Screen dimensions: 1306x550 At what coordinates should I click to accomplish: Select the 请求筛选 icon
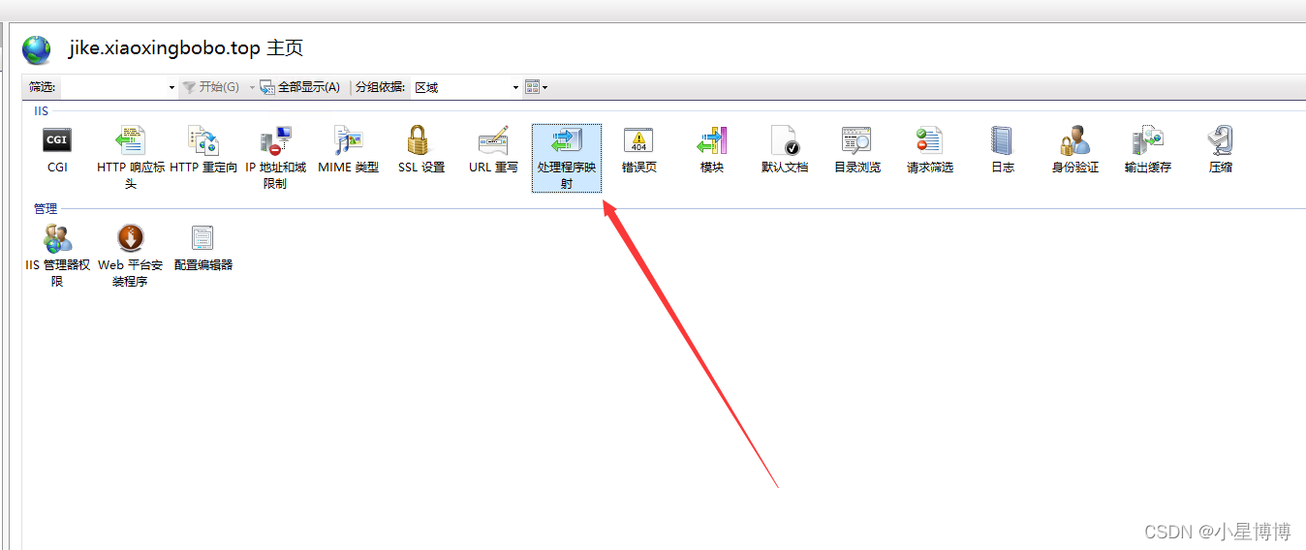pyautogui.click(x=930, y=140)
